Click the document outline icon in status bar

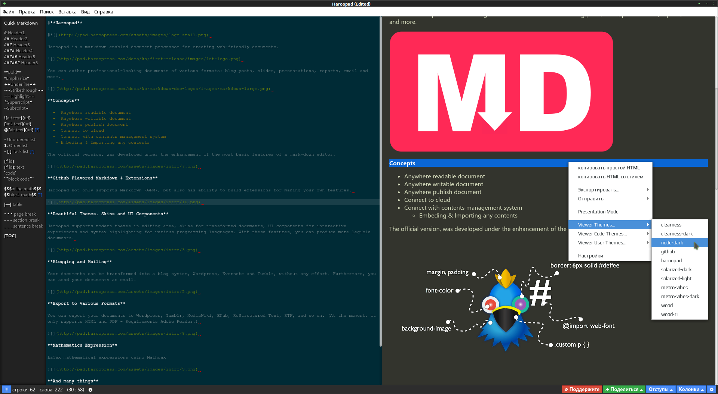(6, 390)
